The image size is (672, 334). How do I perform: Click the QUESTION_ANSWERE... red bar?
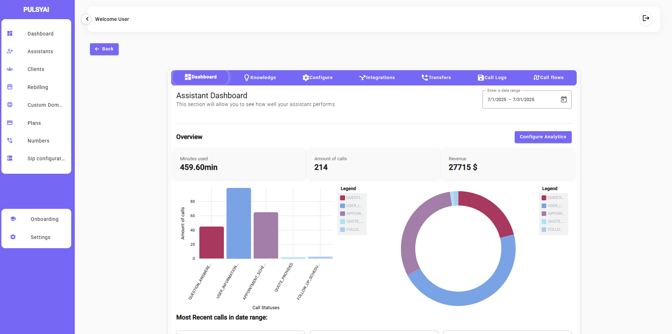pyautogui.click(x=211, y=243)
